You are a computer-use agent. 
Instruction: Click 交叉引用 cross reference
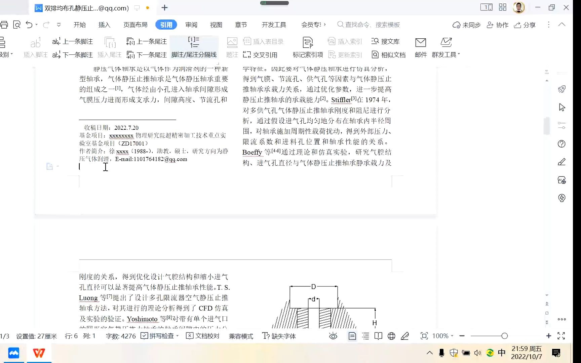point(260,55)
